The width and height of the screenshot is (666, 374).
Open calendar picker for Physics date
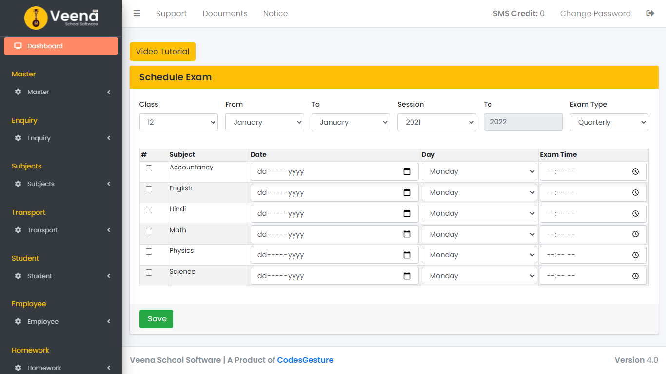[407, 255]
